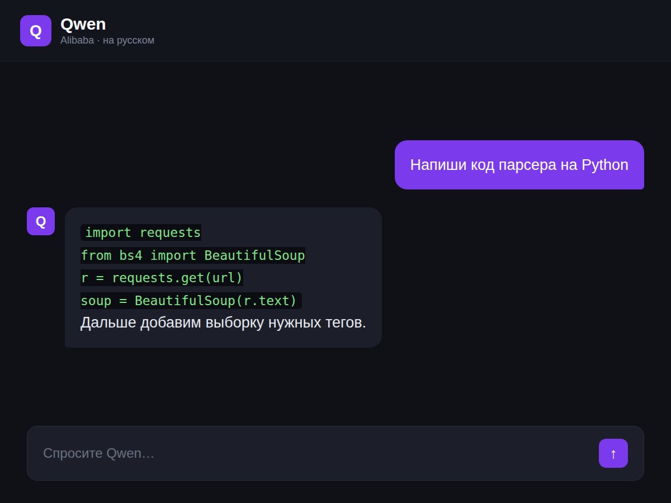Click the code line 'r = requests.get(url)'
This screenshot has width=671, height=503.
[x=162, y=278]
